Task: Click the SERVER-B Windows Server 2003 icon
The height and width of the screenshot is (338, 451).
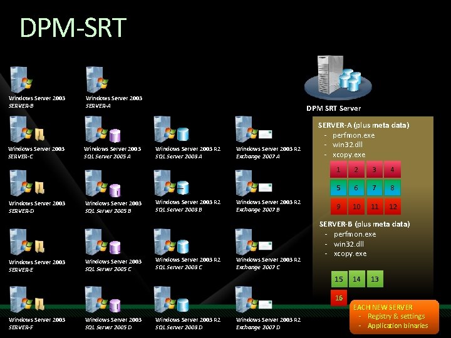Action: click(21, 79)
